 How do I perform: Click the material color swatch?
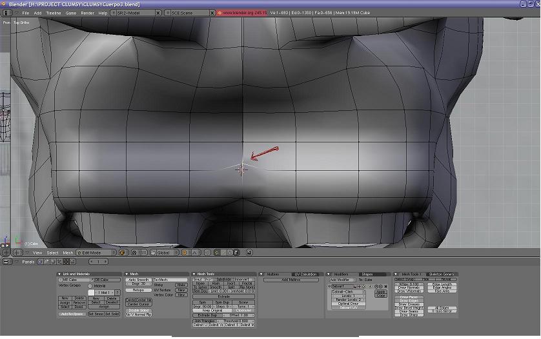92,293
